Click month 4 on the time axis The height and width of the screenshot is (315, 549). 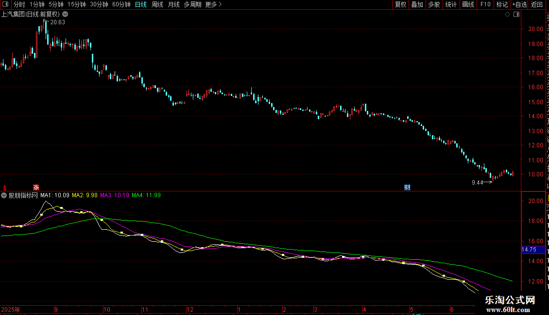364,310
